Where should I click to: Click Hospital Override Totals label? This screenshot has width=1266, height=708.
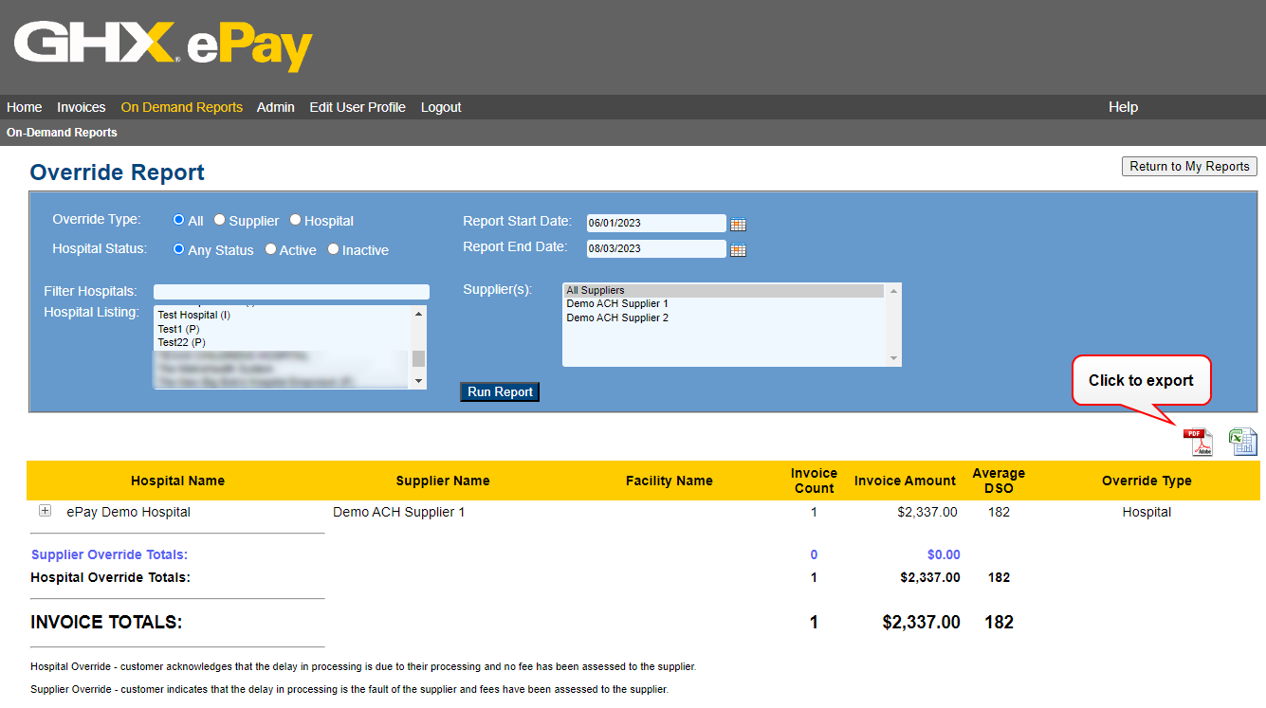point(110,577)
